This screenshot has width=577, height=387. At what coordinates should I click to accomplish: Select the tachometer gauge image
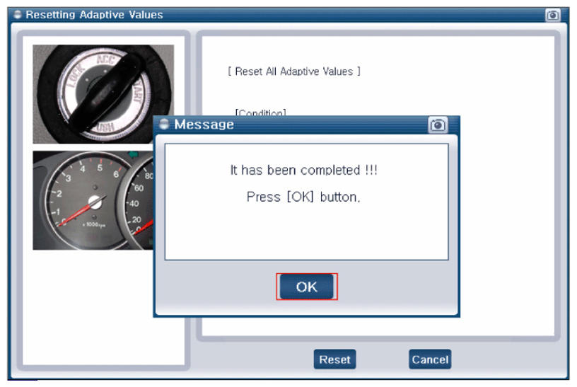(92, 200)
